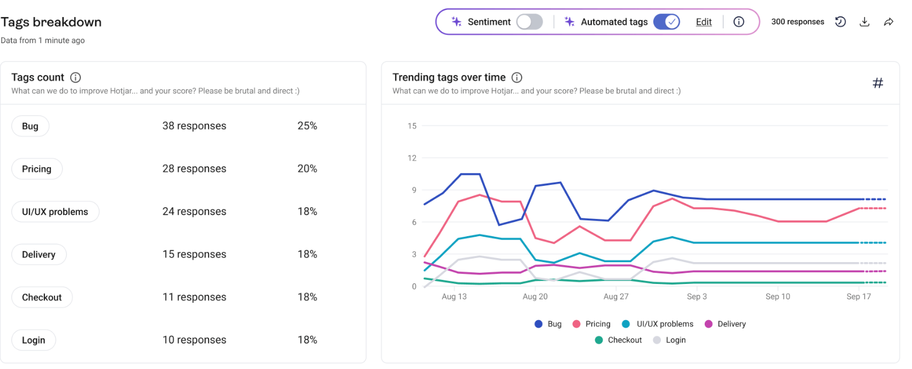Open Edit for automated tags
This screenshot has height=369, width=912.
pos(703,21)
